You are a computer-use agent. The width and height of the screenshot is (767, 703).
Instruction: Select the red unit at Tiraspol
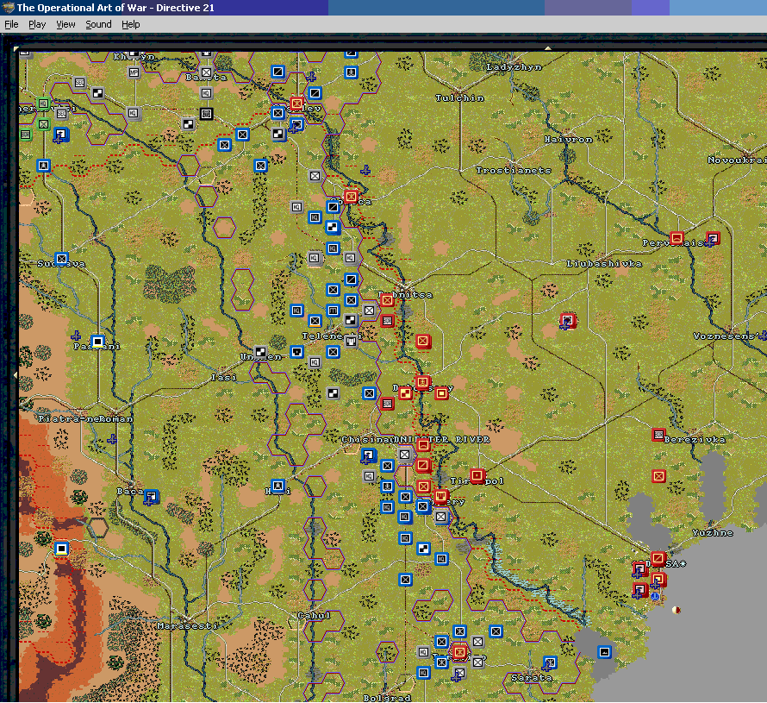coord(477,475)
